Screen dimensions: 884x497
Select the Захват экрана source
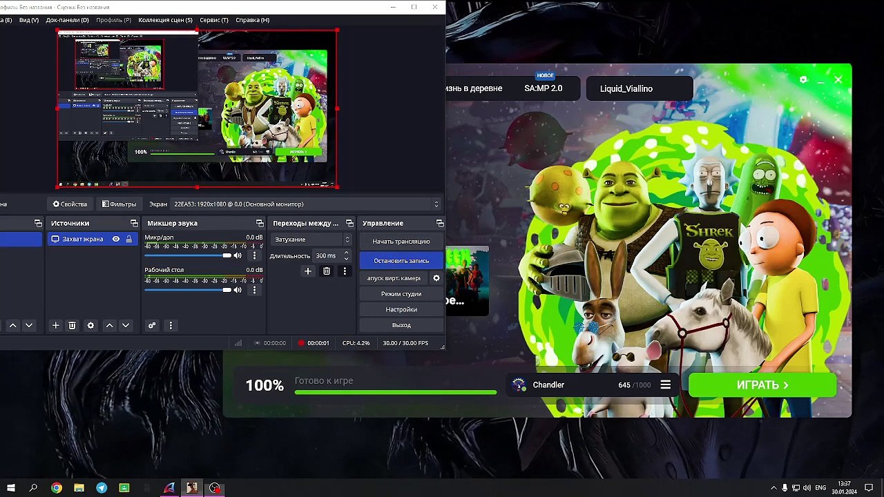click(x=93, y=239)
